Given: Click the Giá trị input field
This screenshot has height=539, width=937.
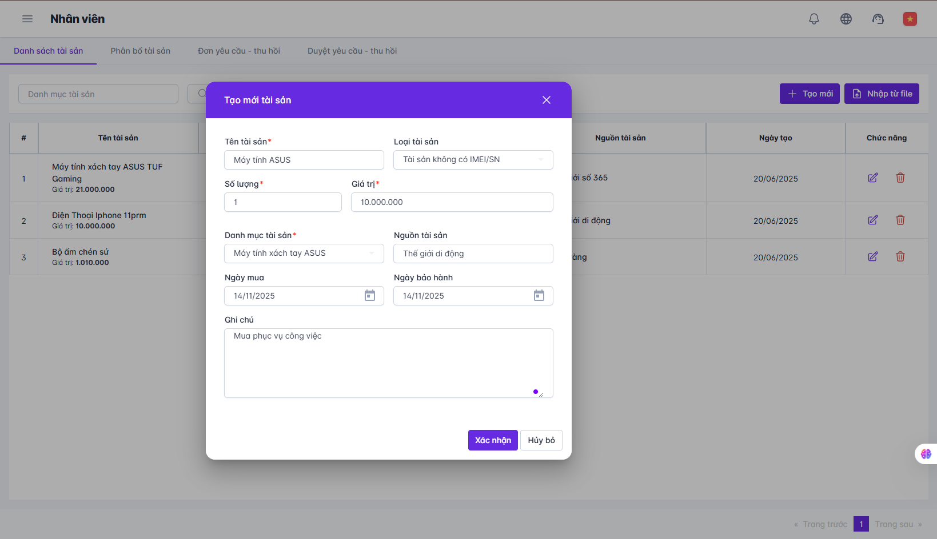Looking at the screenshot, I should pos(452,202).
